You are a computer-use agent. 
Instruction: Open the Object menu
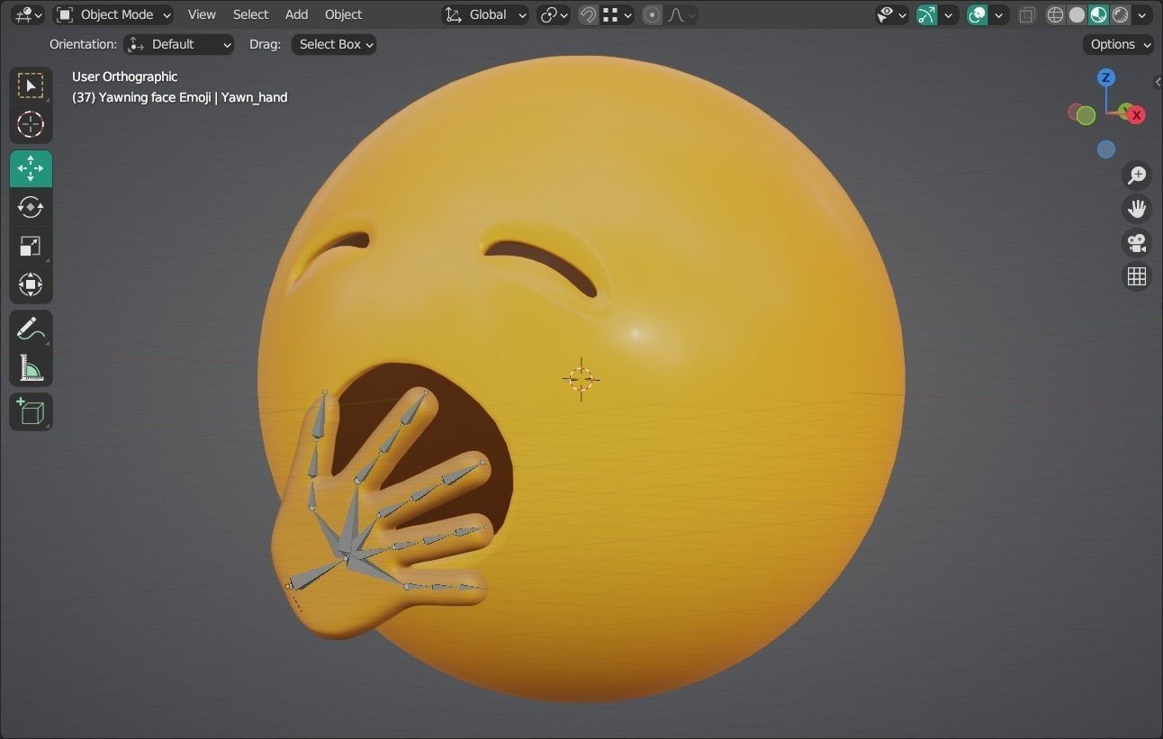[343, 14]
